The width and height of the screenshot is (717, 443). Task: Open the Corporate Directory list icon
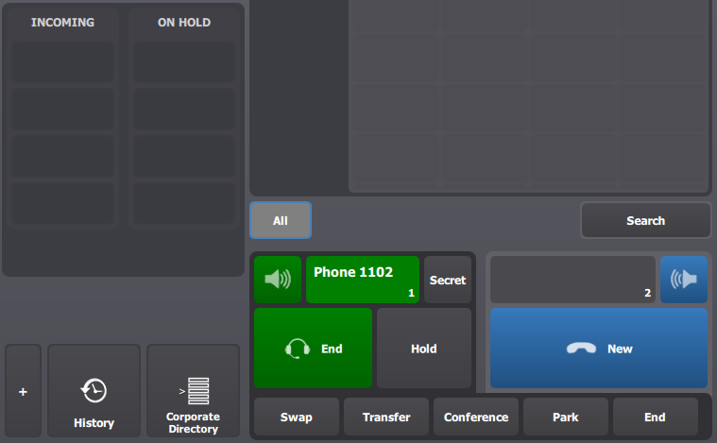click(193, 390)
